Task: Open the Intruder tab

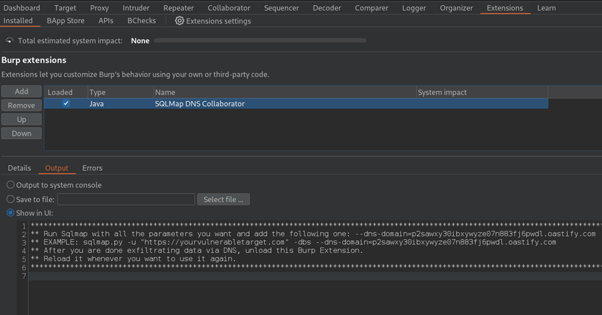Action: click(x=136, y=7)
